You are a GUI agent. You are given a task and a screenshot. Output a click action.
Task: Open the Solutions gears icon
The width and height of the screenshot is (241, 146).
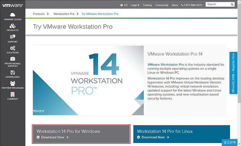pos(13,48)
